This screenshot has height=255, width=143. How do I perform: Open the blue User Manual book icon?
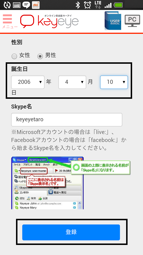[x=113, y=21]
